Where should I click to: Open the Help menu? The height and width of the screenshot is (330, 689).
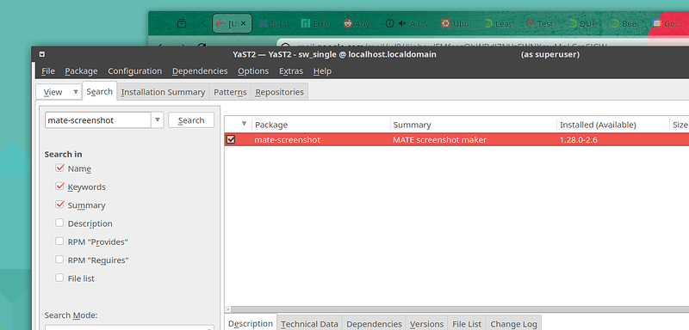[322, 71]
